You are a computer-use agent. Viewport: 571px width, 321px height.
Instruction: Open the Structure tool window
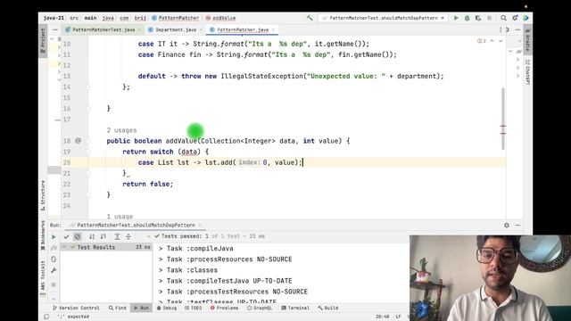pos(43,195)
